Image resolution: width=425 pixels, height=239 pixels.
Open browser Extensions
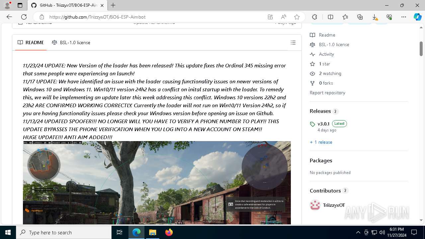point(314,17)
